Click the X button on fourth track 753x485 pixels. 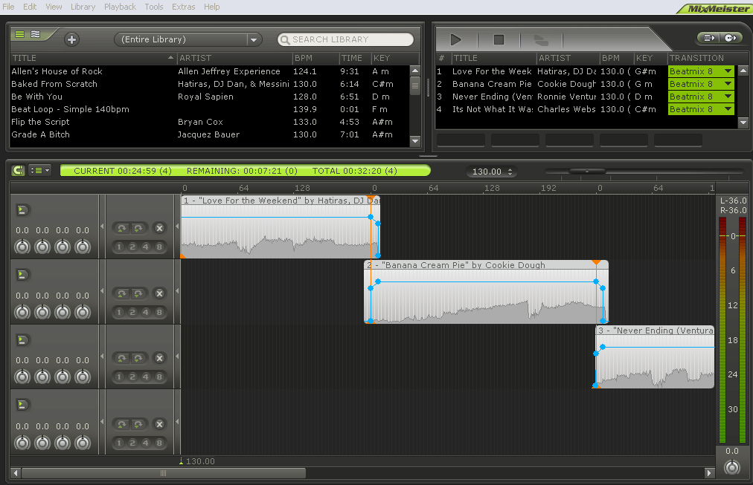click(x=159, y=425)
